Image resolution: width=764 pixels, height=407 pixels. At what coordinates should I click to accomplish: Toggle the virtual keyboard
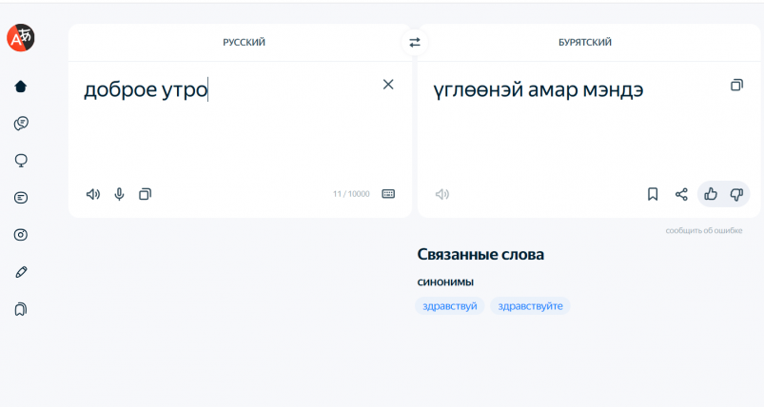pyautogui.click(x=388, y=194)
